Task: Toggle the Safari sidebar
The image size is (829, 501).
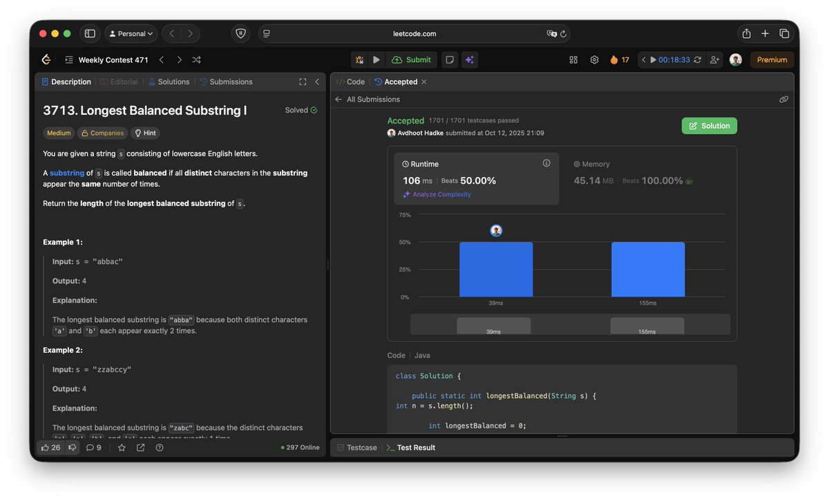Action: point(90,33)
